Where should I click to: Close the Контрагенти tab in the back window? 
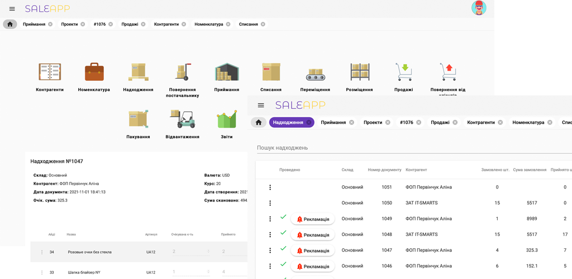coord(184,25)
